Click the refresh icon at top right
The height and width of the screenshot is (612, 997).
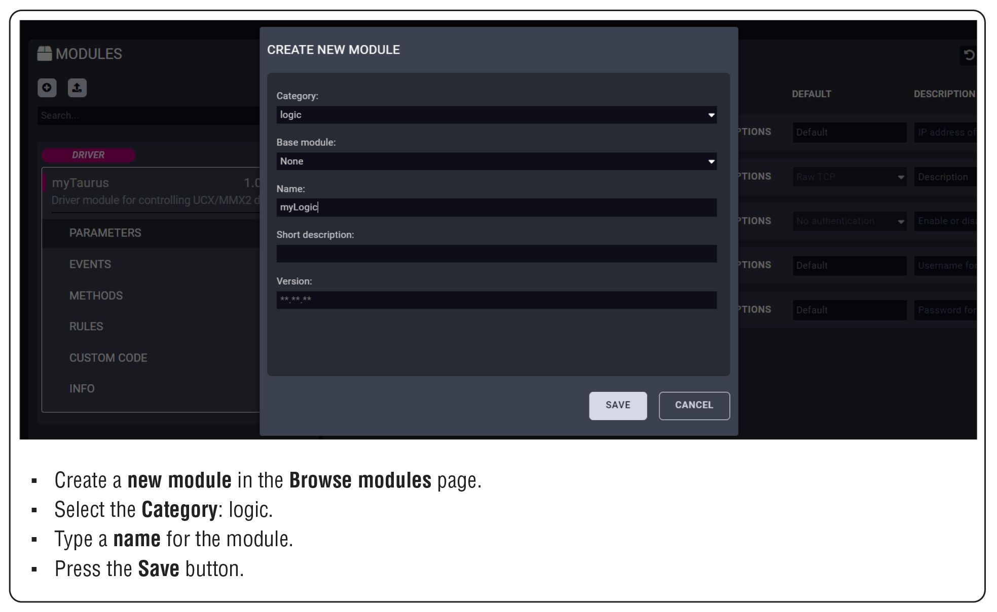[x=969, y=55]
